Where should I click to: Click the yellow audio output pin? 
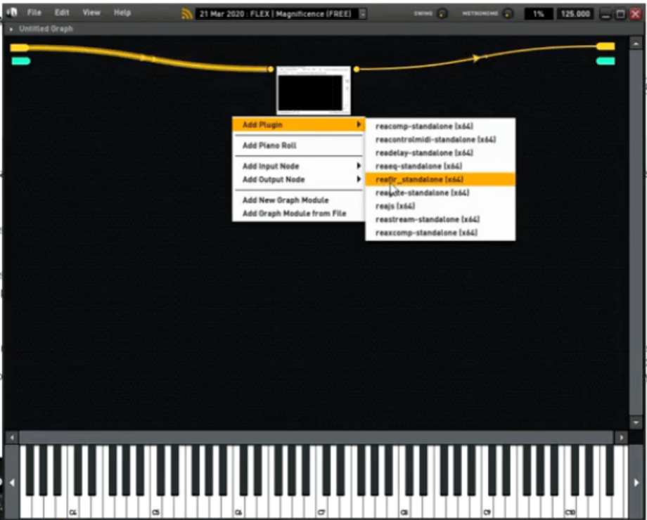(x=606, y=46)
